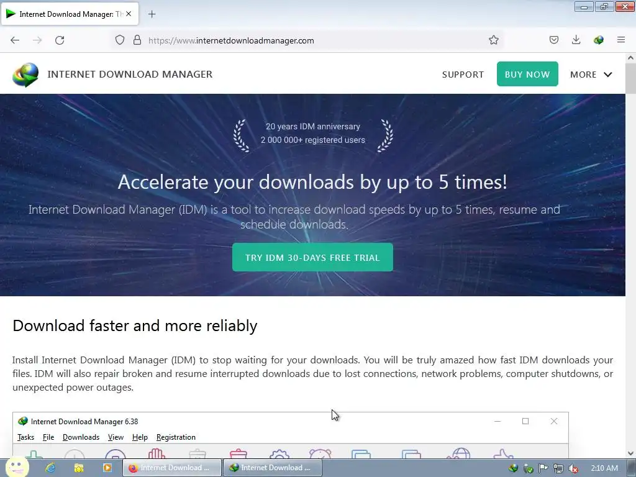Click the muted volume tray icon
This screenshot has height=477, width=636.
coord(573,468)
